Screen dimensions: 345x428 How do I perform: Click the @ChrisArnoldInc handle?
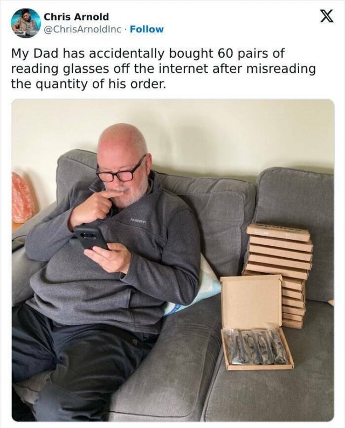click(82, 29)
